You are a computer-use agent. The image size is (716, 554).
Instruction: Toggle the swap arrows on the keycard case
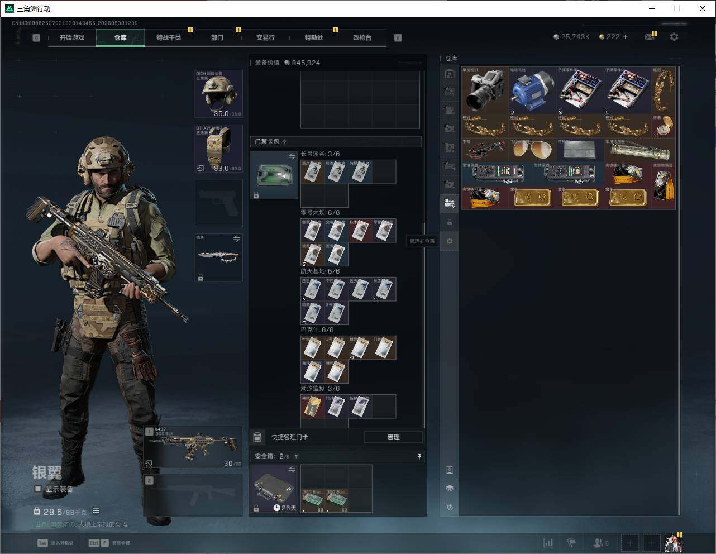(x=292, y=157)
